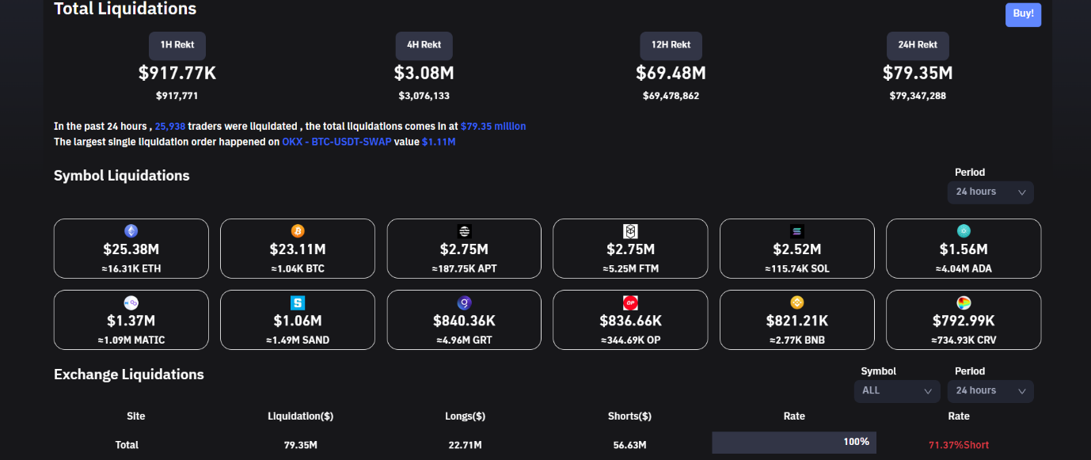Image resolution: width=1091 pixels, height=460 pixels.
Task: Click the Total row label
Action: pos(127,445)
